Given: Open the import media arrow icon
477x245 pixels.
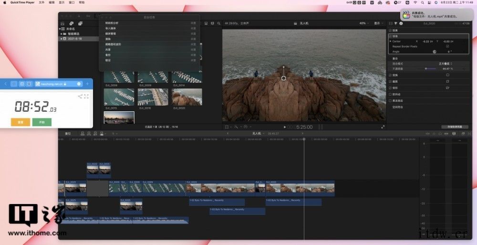Looking at the screenshot, I should point(79,16).
